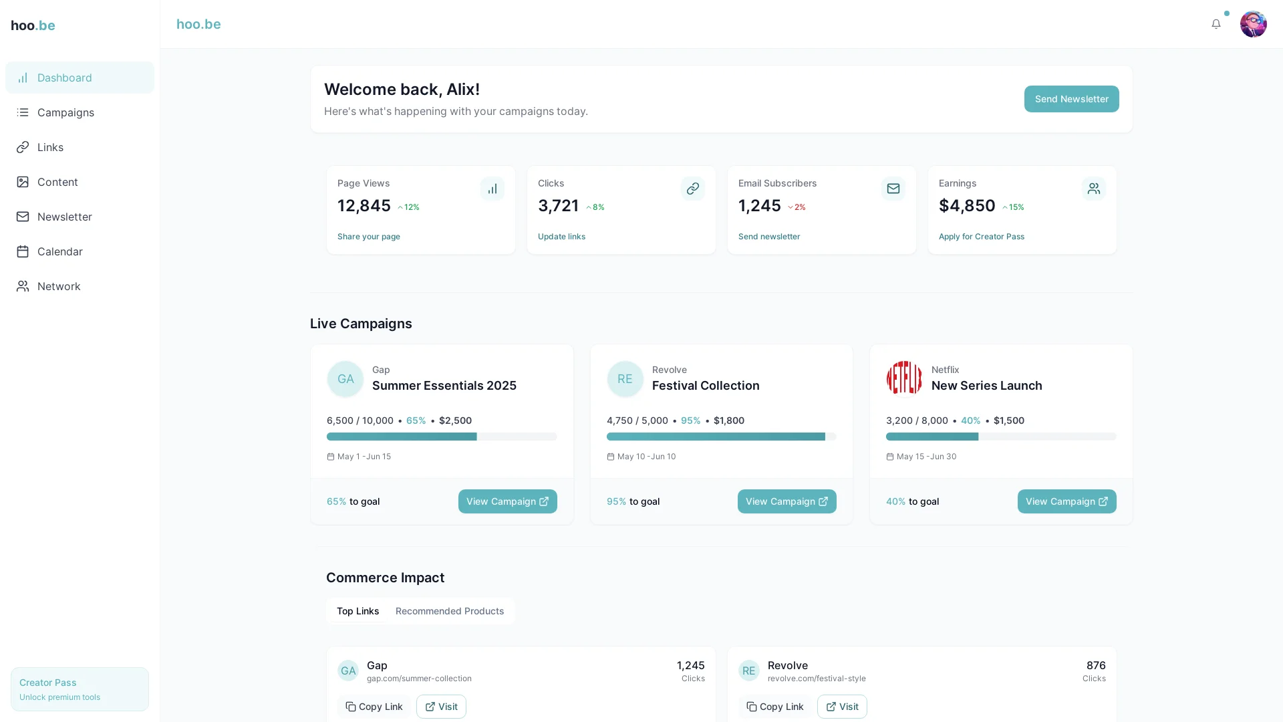1283x722 pixels.
Task: Click the Revolve campaign RE avatar
Action: coord(625,379)
